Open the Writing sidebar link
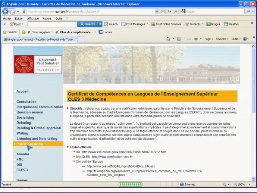 point(22,133)
